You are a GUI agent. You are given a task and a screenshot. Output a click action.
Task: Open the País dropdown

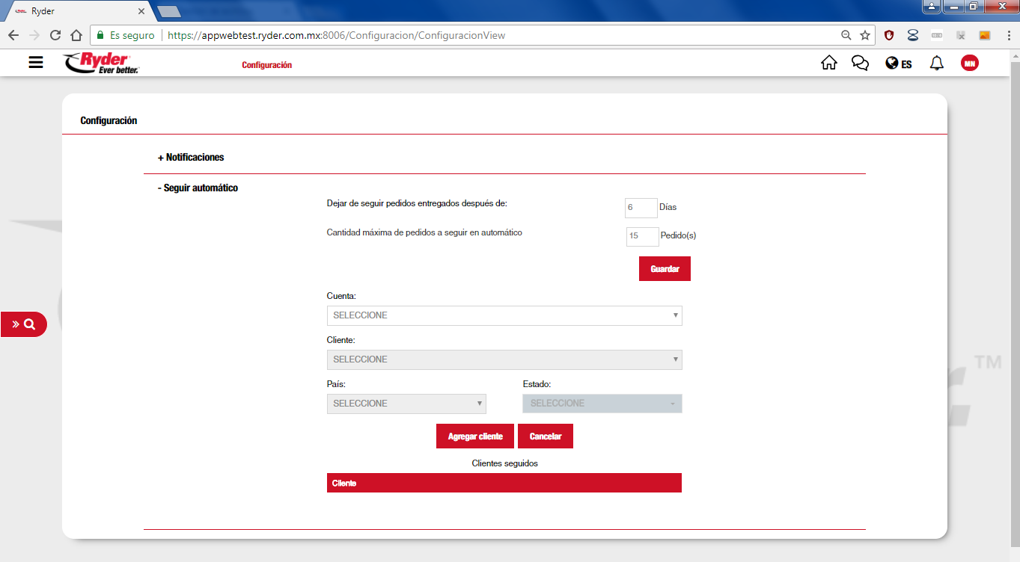point(406,404)
